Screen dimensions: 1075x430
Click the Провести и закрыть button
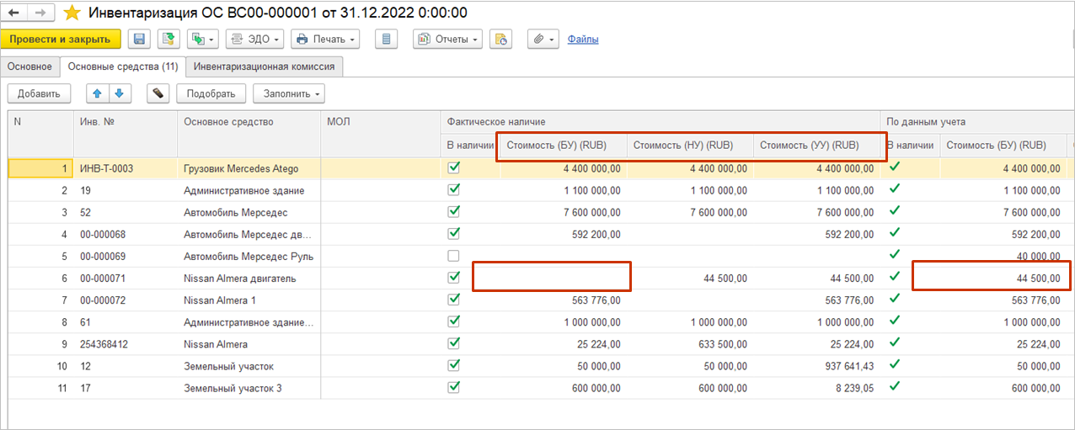60,39
